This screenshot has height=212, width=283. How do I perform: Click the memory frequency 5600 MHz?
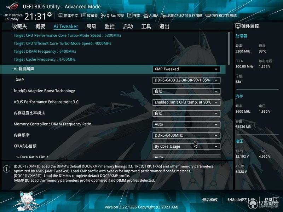243,112
